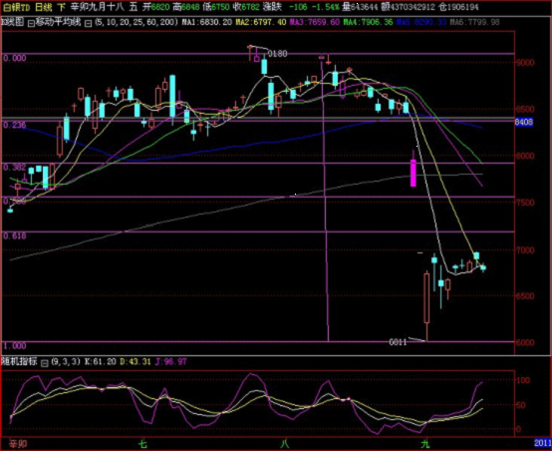
Task: Click the 辛卯 year marker on time axis
Action: [x=18, y=444]
